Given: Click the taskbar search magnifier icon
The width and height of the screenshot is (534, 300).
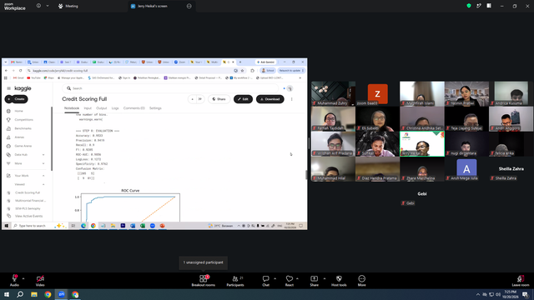Looking at the screenshot, I should 20,294.
